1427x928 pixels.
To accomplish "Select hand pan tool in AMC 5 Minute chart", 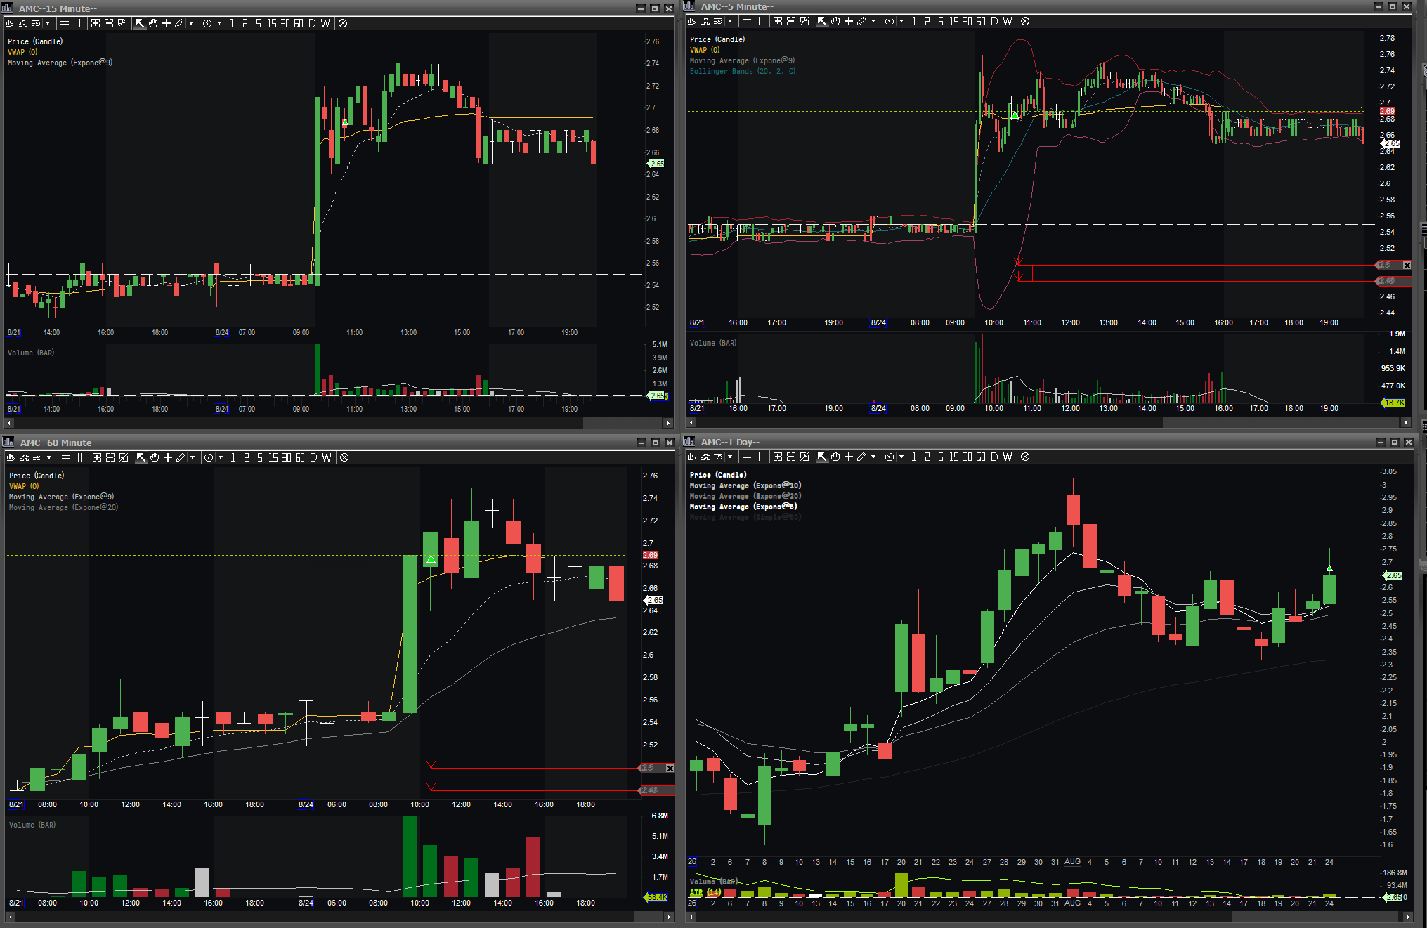I will pyautogui.click(x=835, y=21).
